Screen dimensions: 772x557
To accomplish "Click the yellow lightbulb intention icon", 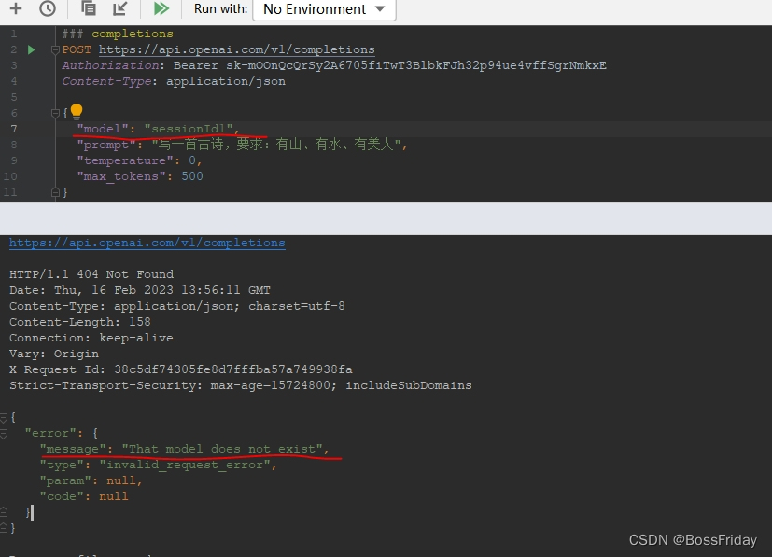I will pyautogui.click(x=77, y=112).
